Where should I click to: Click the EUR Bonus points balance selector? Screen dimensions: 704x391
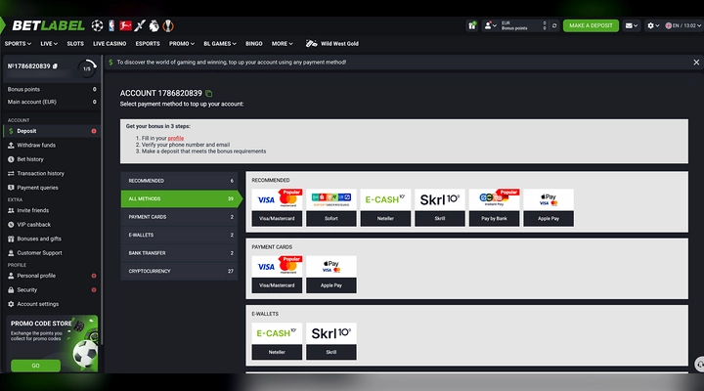point(523,25)
